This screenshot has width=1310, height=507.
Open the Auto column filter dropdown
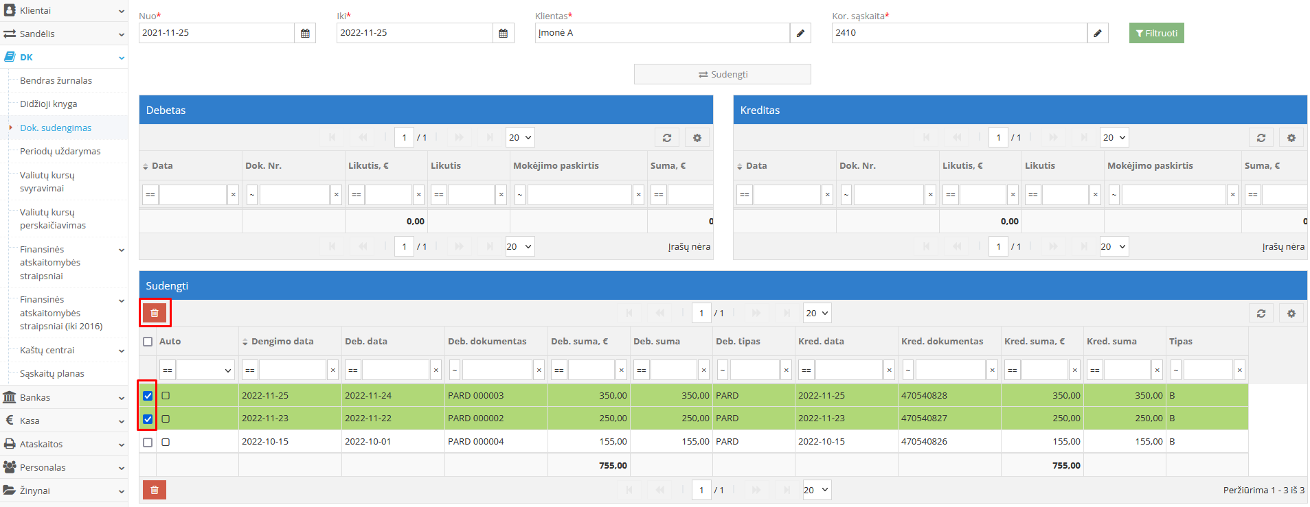pyautogui.click(x=206, y=370)
